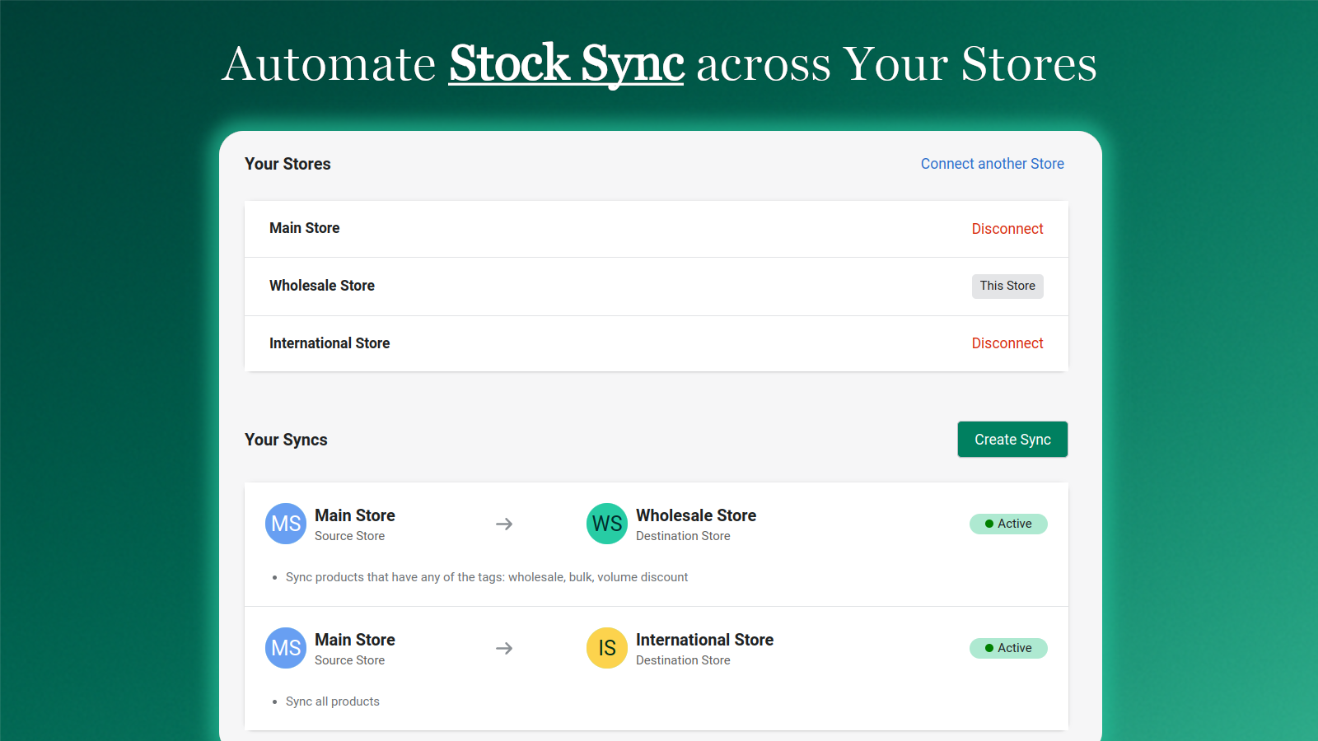Image resolution: width=1318 pixels, height=741 pixels.
Task: Click the International Store IS avatar icon
Action: [606, 648]
